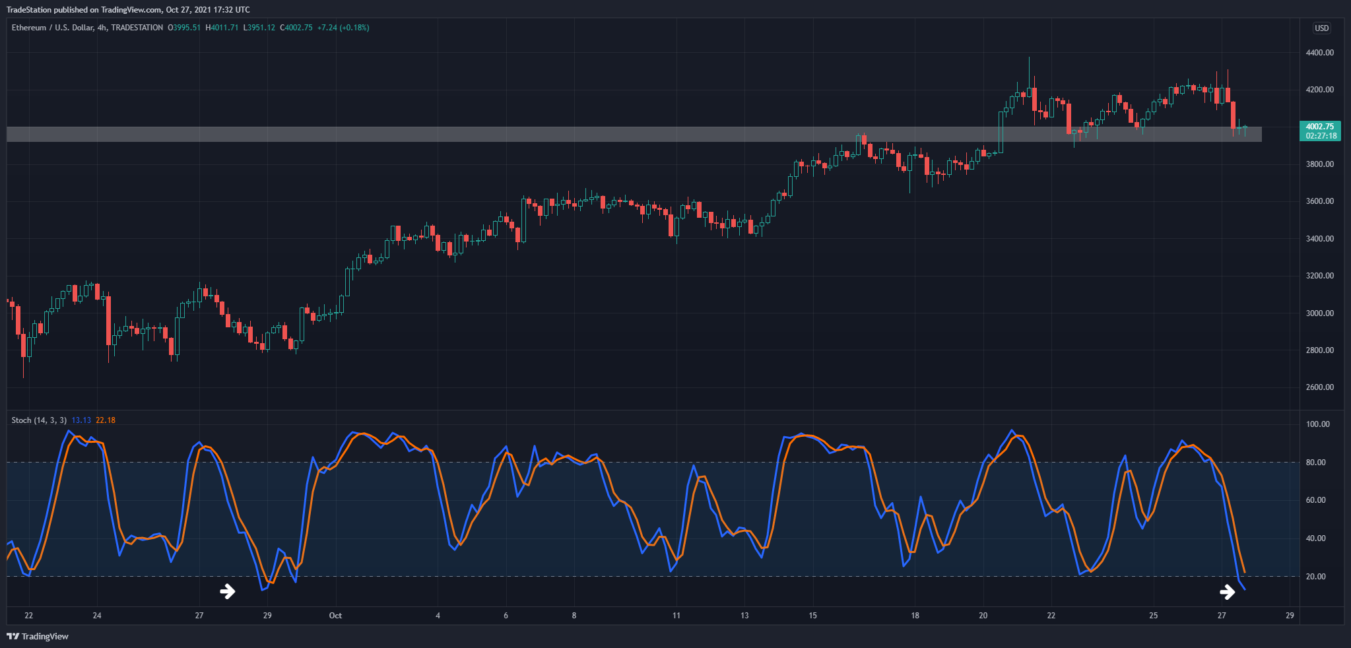The width and height of the screenshot is (1351, 648).
Task: Click the 4400.00 price axis label
Action: (1319, 52)
